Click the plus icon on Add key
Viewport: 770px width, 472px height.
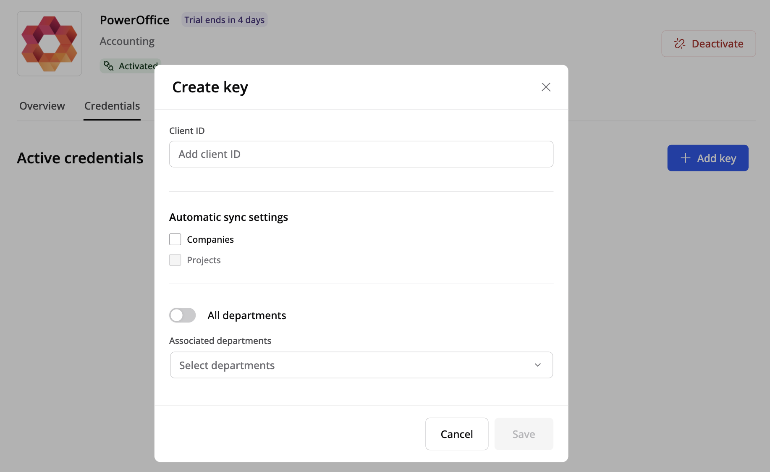pyautogui.click(x=685, y=158)
